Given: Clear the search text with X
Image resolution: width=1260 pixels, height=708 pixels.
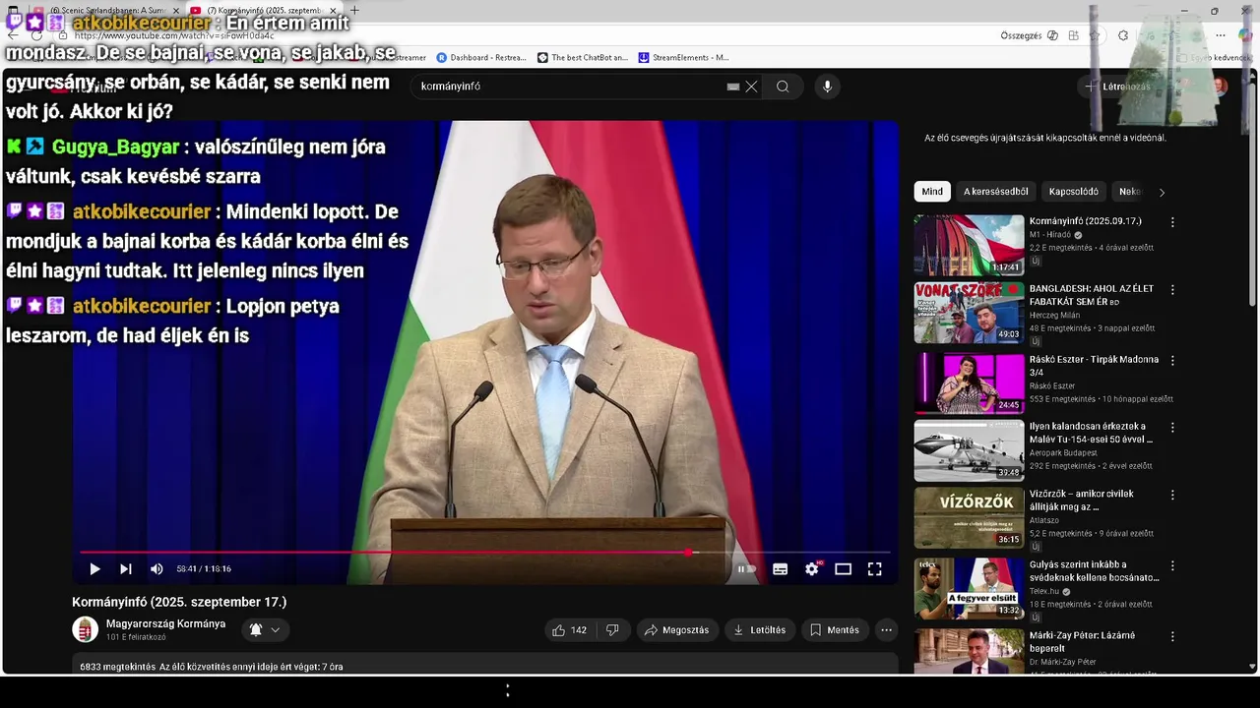Looking at the screenshot, I should pyautogui.click(x=751, y=87).
